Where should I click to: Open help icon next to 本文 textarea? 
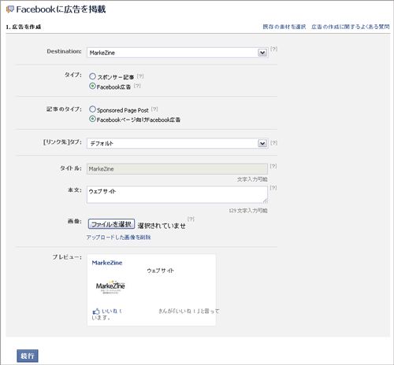[x=273, y=188]
